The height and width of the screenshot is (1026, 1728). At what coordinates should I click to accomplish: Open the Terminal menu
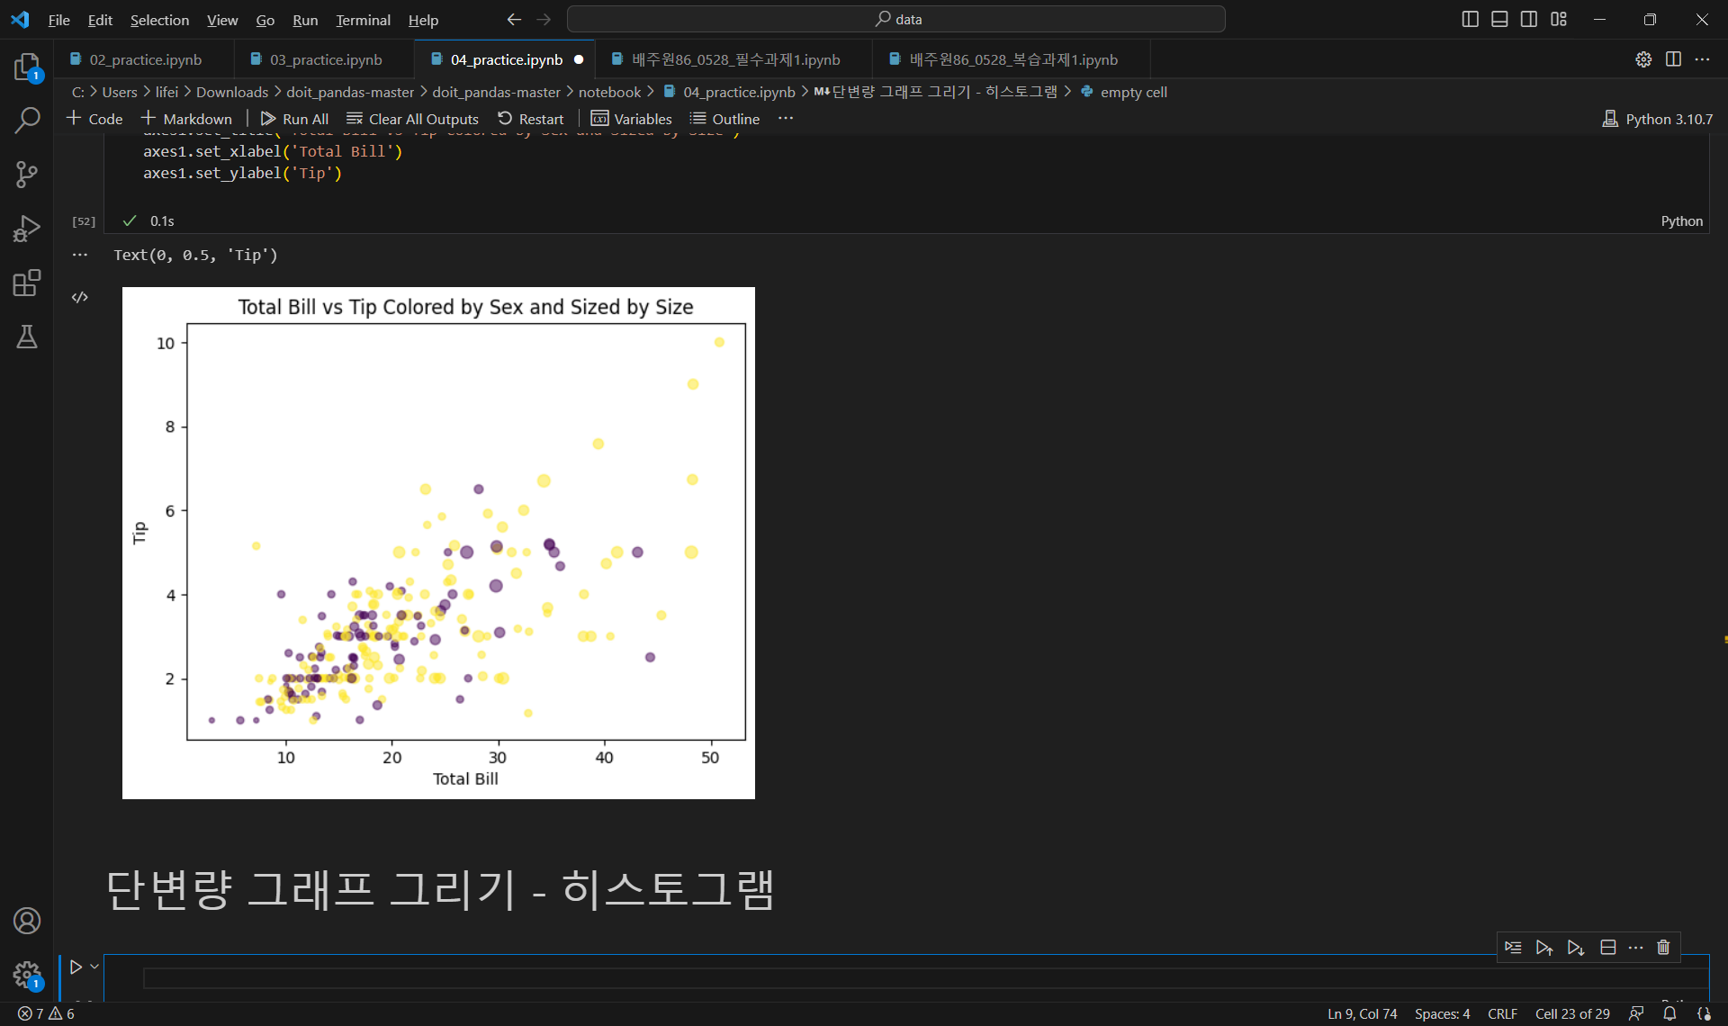tap(363, 20)
